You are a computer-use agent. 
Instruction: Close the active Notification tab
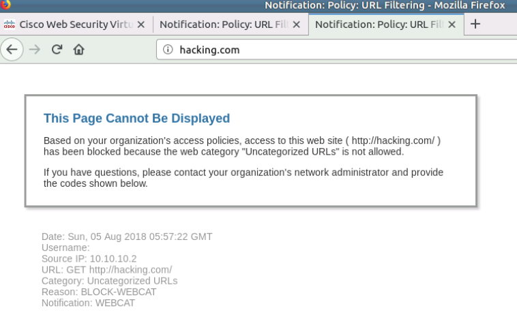coord(452,24)
